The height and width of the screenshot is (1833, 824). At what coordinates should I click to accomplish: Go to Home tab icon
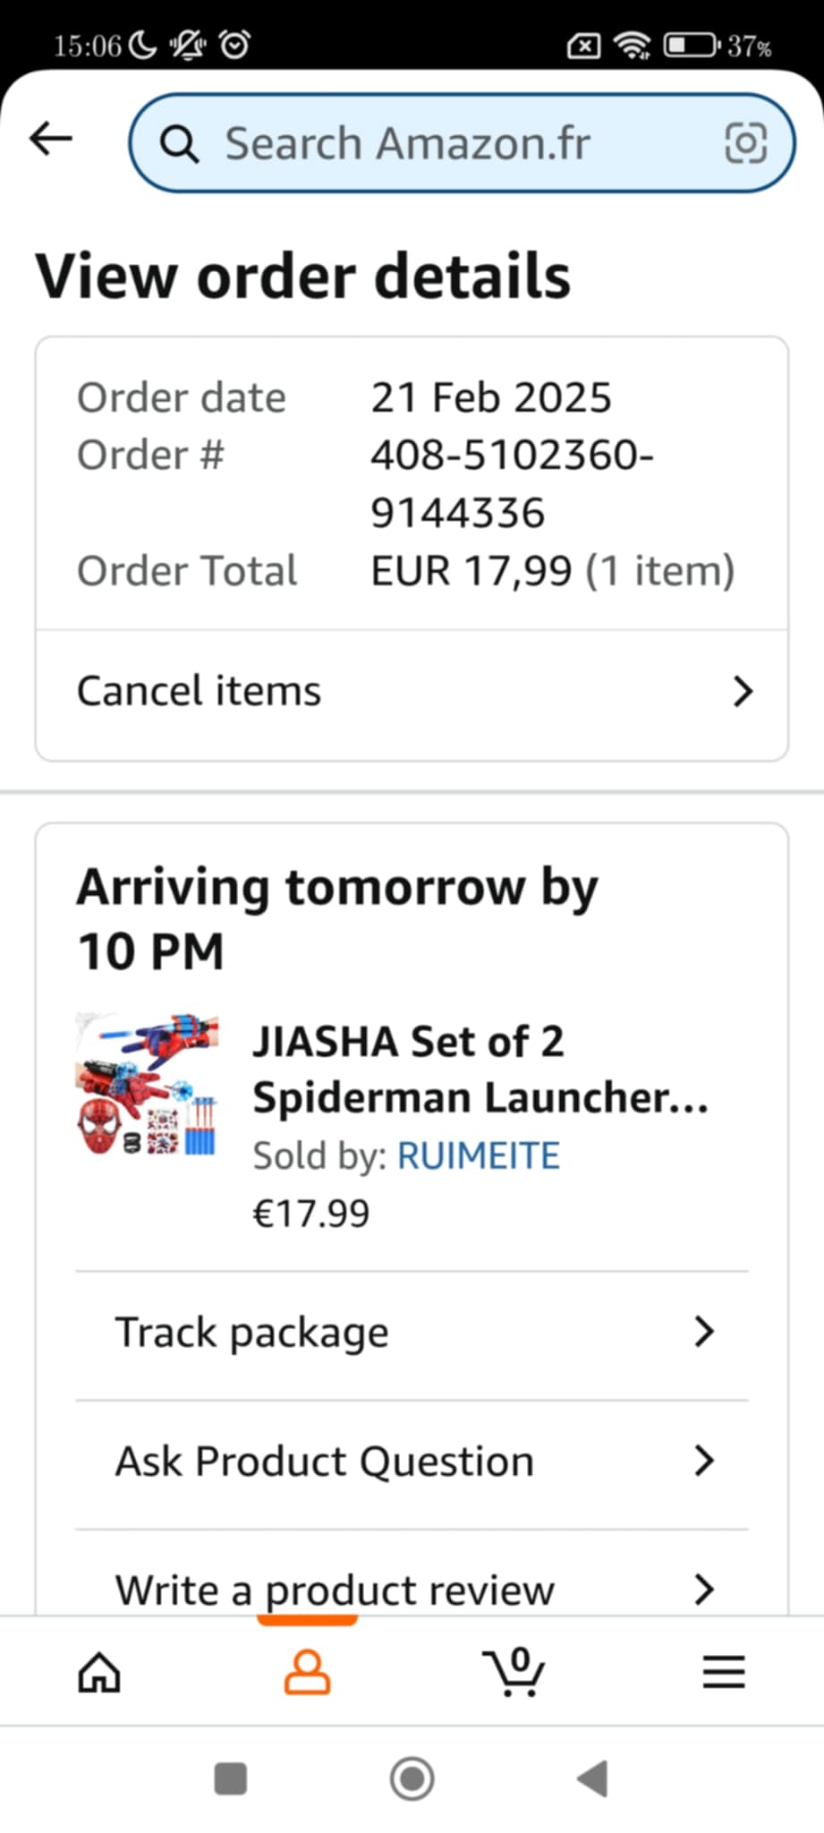99,1672
